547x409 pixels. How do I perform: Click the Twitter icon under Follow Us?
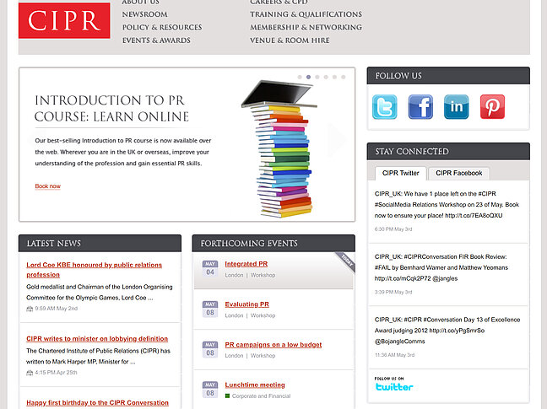click(x=385, y=107)
